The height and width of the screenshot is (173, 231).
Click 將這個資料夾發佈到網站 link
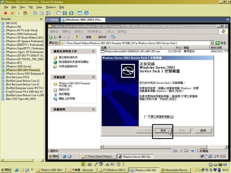(74, 62)
